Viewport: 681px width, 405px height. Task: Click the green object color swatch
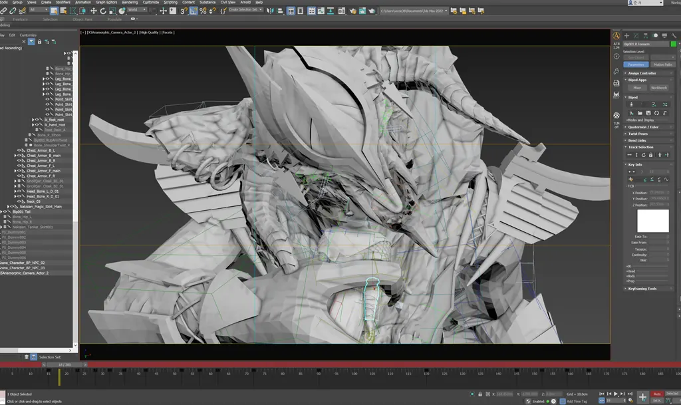tap(674, 45)
